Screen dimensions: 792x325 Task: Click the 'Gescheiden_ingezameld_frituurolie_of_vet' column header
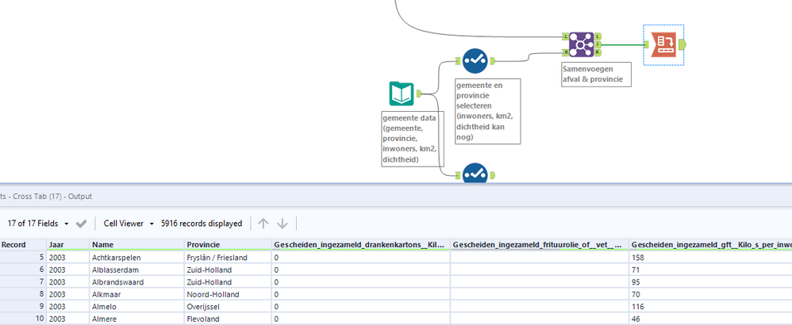[540, 244]
